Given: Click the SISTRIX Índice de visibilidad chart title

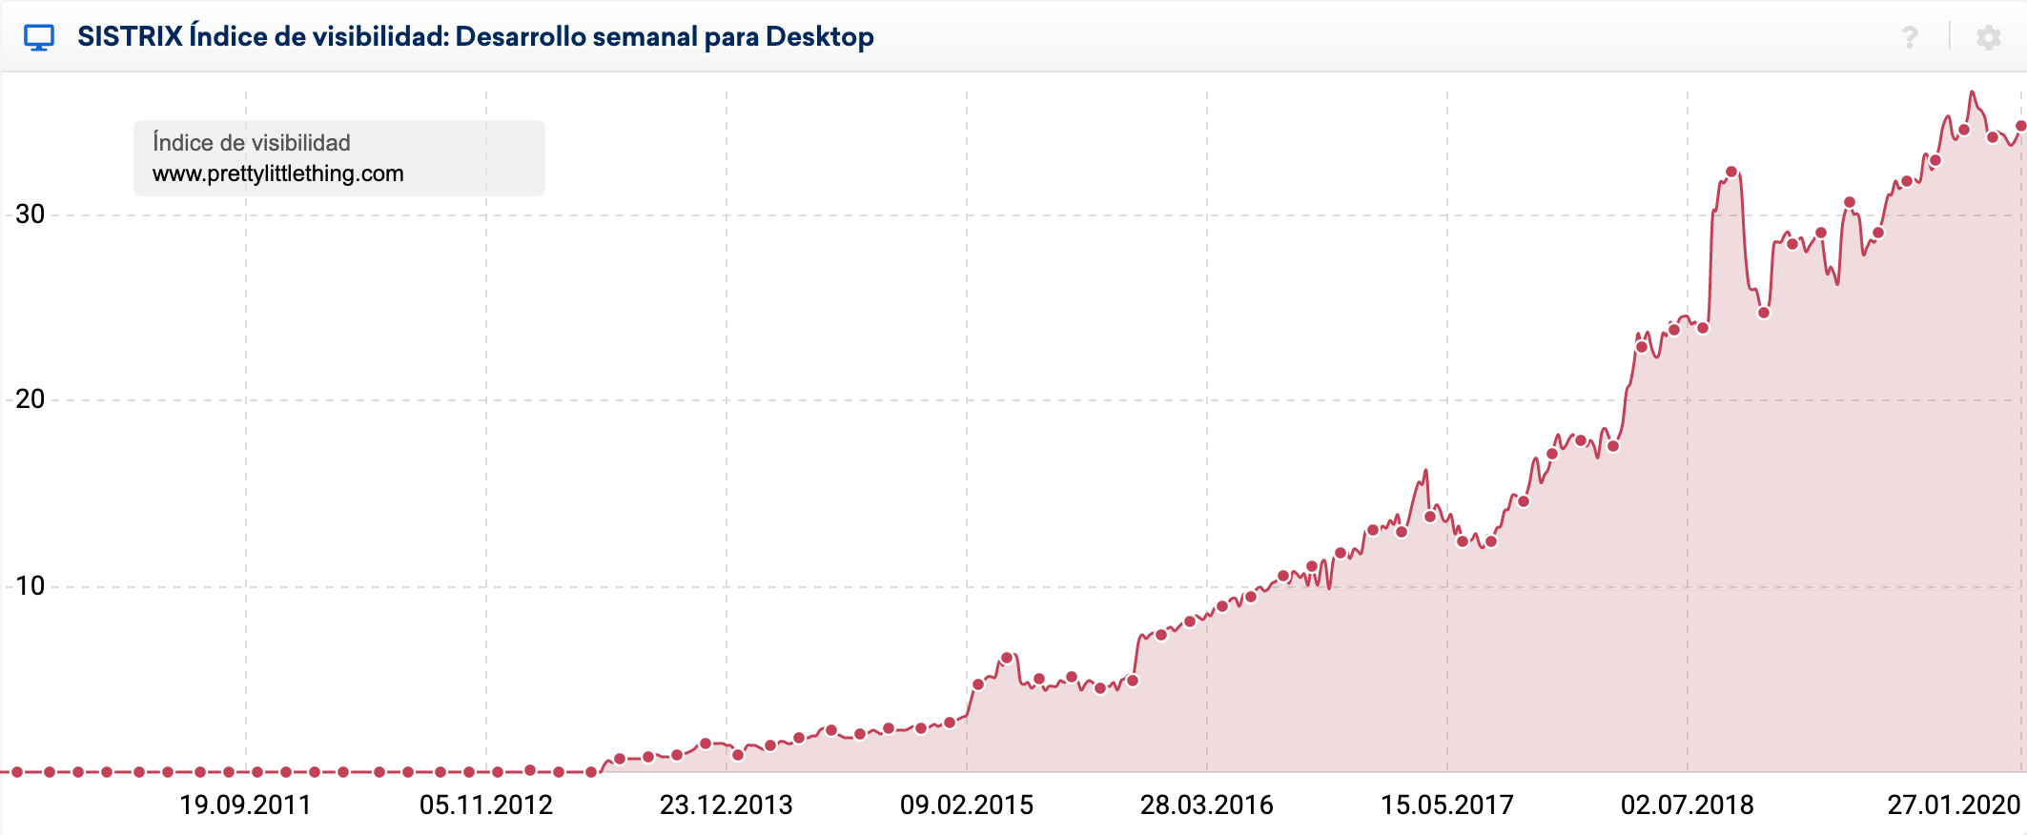Looking at the screenshot, I should pos(475,37).
